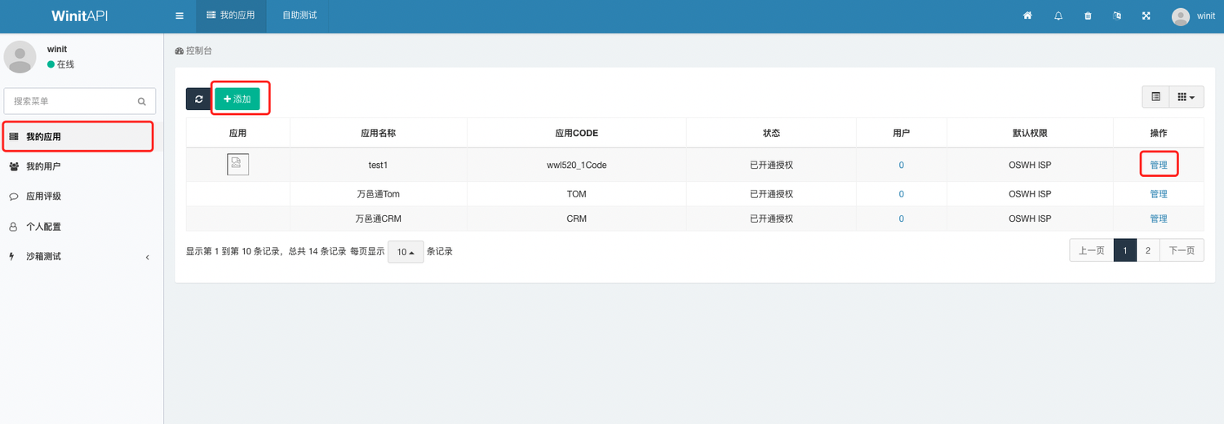The width and height of the screenshot is (1224, 424).
Task: Enter fullscreen using the expand arrows icon
Action: point(1146,16)
